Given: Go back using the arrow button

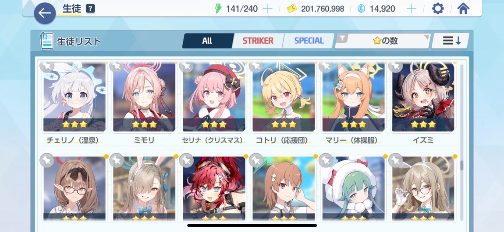Looking at the screenshot, I should (45, 13).
